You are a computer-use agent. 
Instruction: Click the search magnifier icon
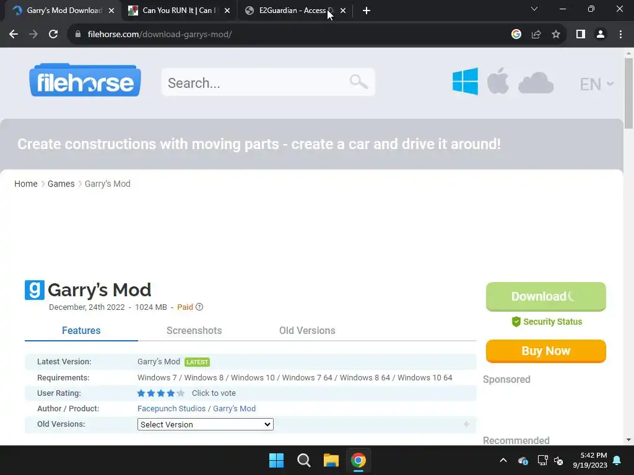coord(358,82)
